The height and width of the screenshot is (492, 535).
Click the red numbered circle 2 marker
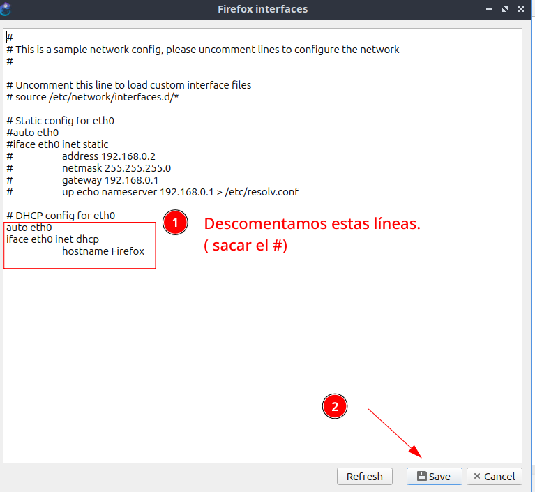pos(335,407)
